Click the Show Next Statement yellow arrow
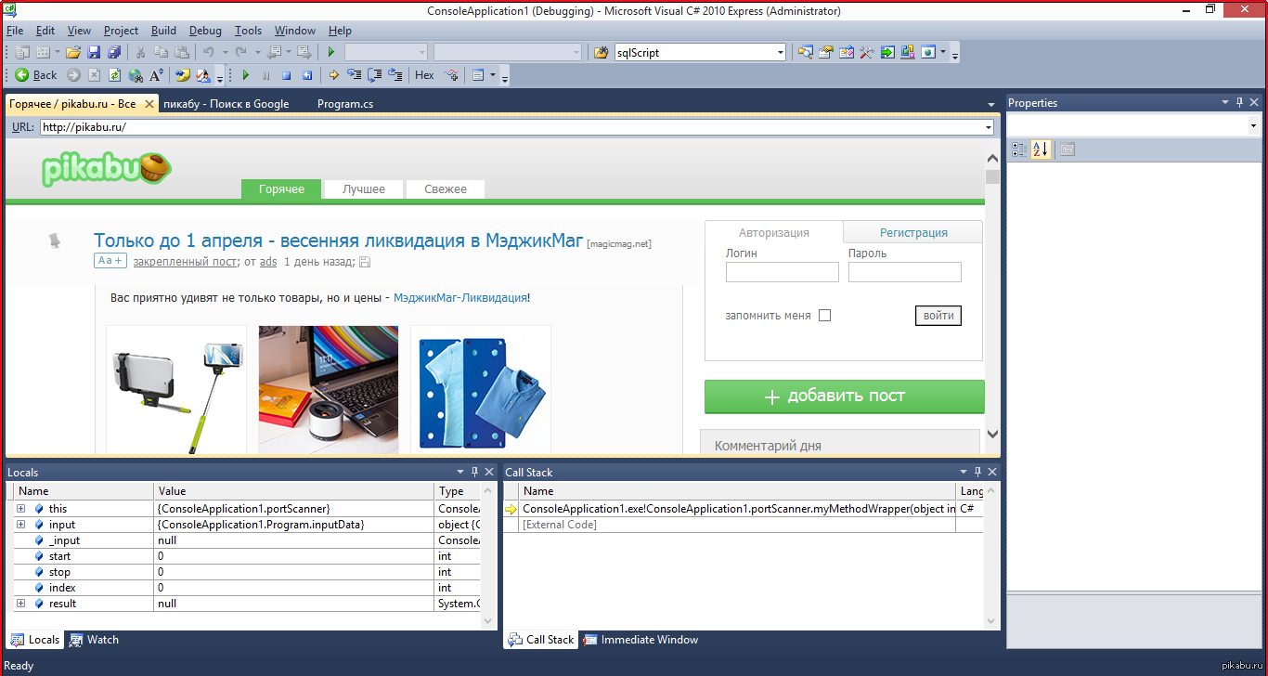Image resolution: width=1268 pixels, height=676 pixels. 333,75
